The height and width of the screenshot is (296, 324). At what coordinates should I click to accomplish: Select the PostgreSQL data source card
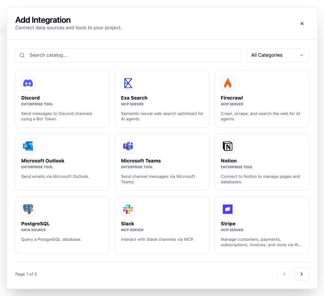tap(62, 225)
